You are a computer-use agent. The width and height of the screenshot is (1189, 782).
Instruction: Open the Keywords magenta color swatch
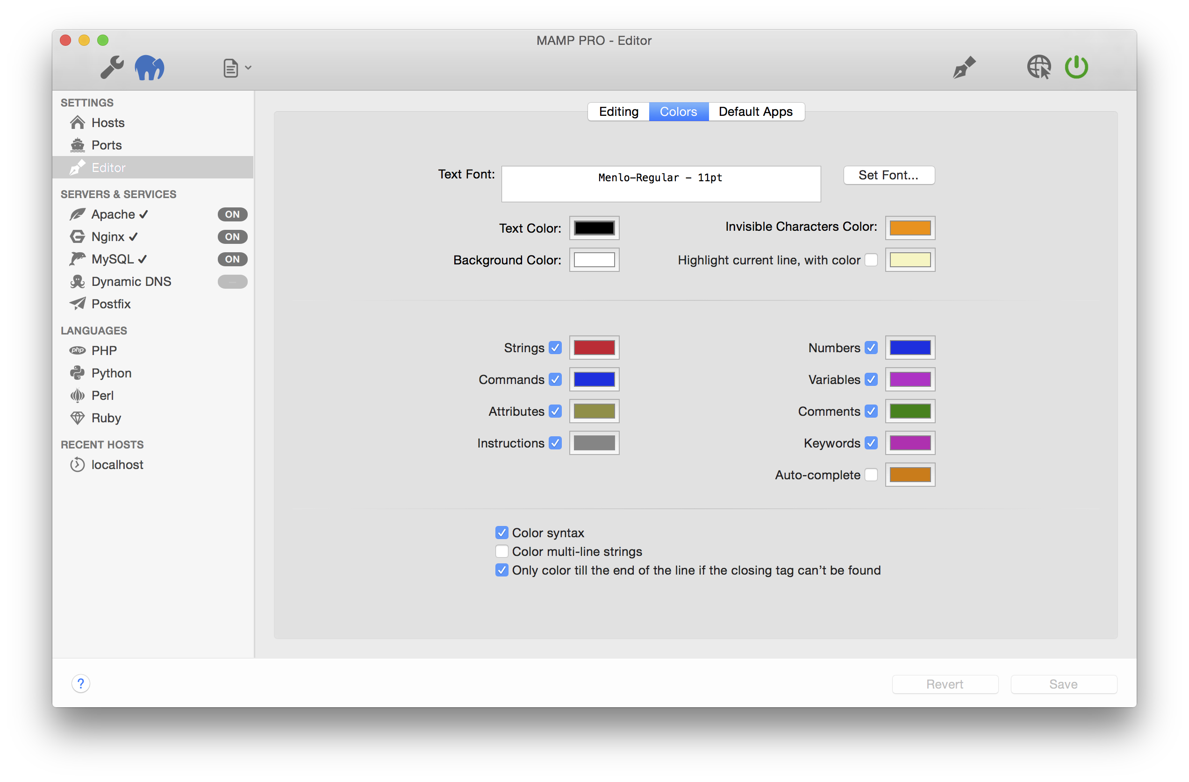(910, 443)
